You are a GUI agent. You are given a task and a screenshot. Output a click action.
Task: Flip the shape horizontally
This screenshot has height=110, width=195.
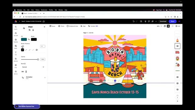click(x=23, y=71)
